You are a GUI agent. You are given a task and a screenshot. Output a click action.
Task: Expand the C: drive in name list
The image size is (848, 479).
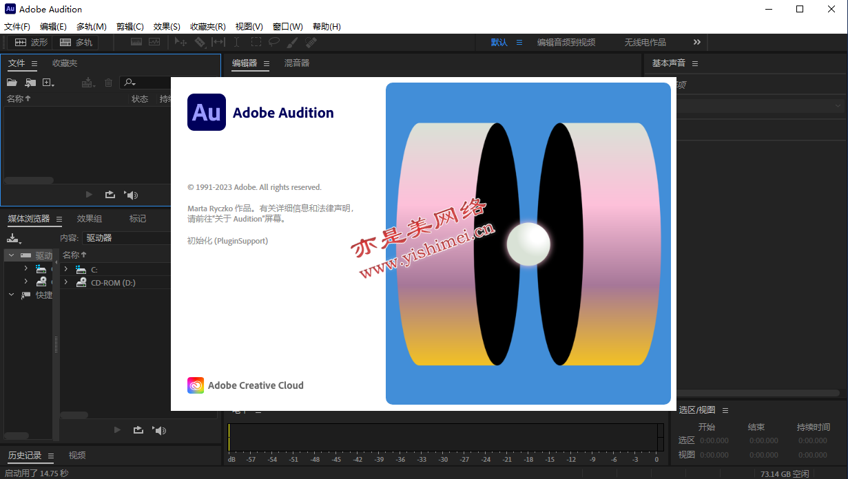pos(66,270)
